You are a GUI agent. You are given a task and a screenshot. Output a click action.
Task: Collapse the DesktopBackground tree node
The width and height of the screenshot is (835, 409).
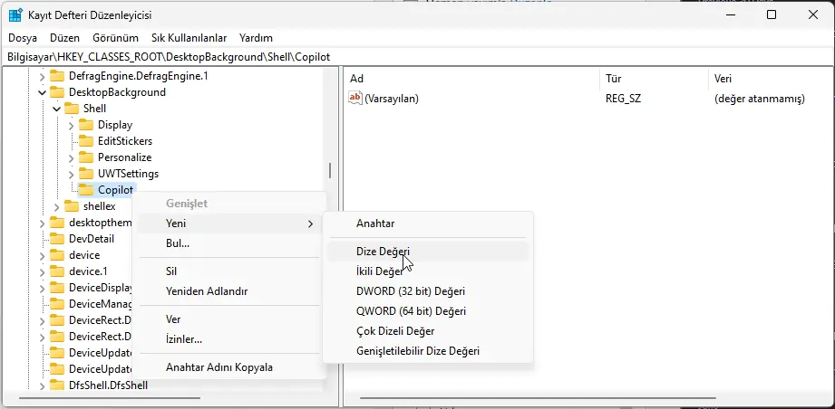tap(41, 92)
